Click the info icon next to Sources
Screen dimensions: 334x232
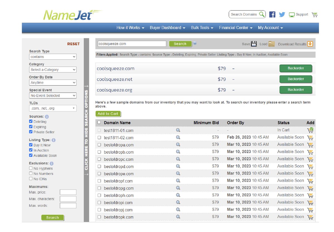47,117
